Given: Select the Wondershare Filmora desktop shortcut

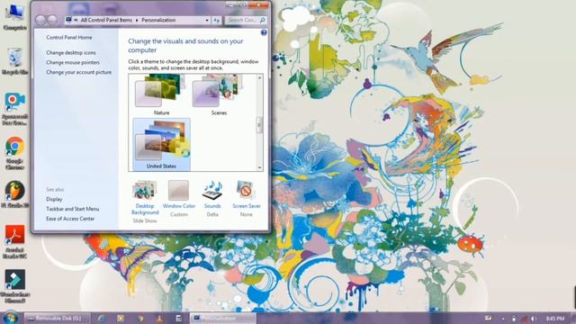Looking at the screenshot, I should pos(14,286).
